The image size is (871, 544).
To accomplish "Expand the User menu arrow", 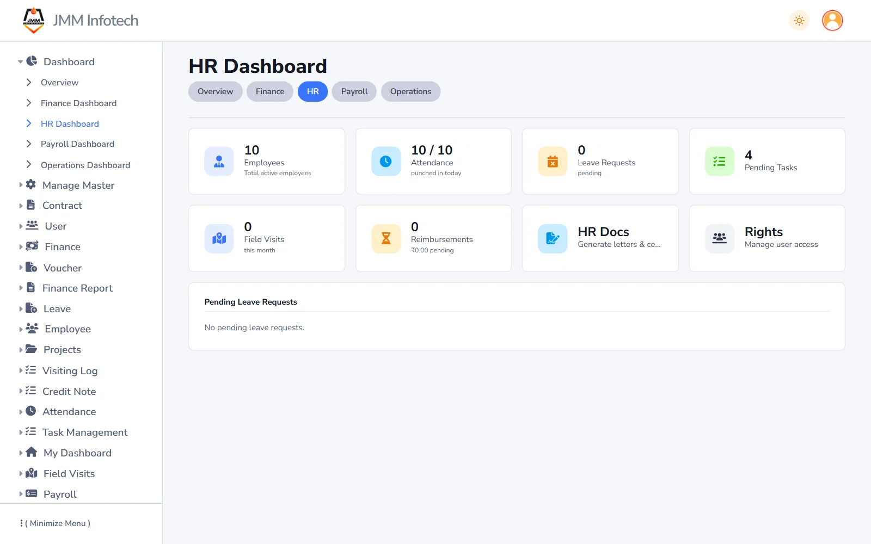I will [21, 226].
